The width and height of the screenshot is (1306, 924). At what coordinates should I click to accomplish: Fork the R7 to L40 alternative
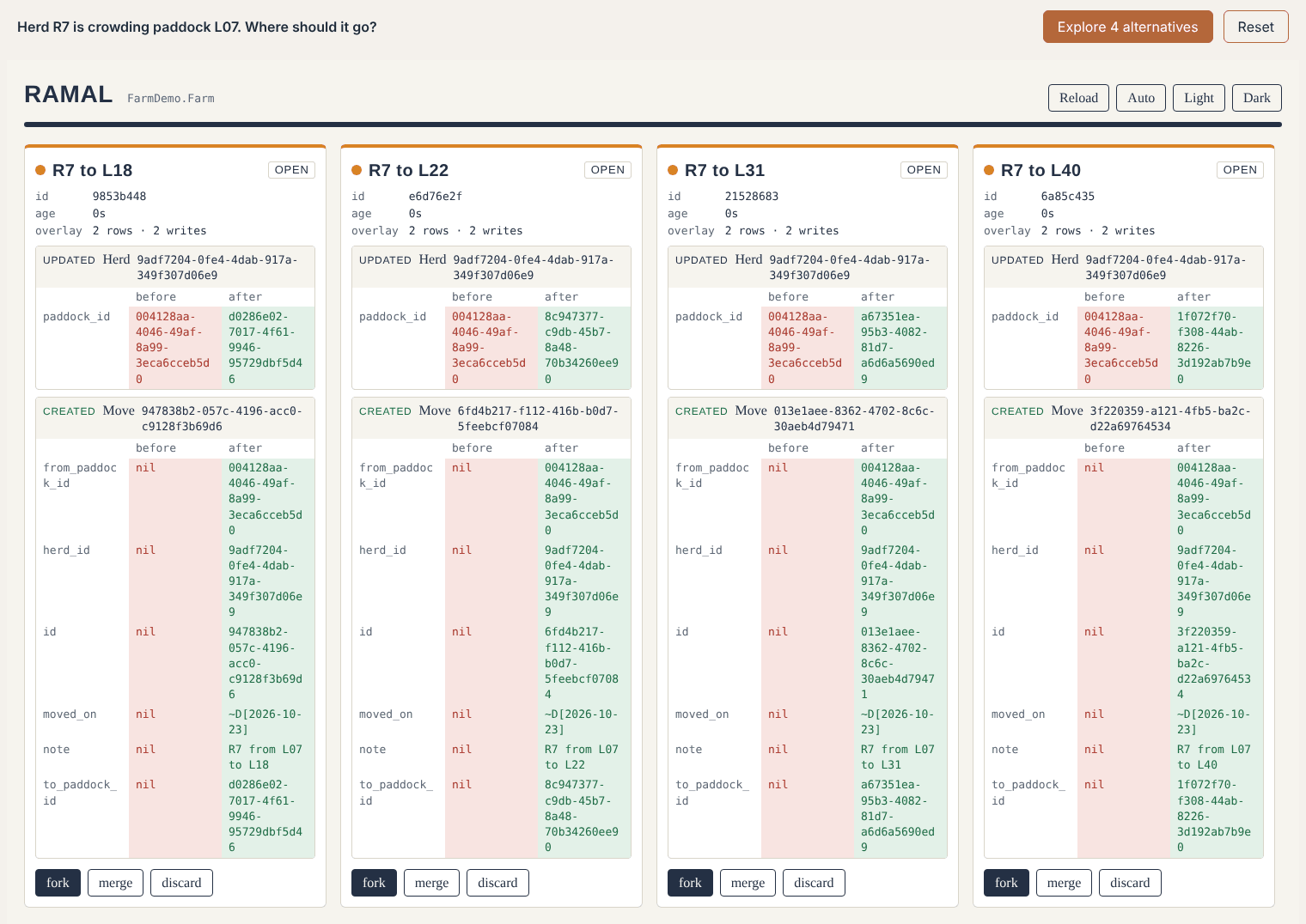coord(1006,883)
